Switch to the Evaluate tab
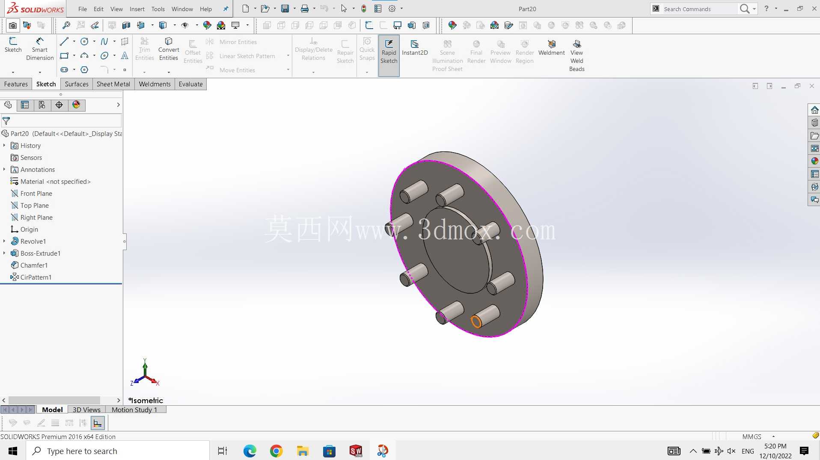Image resolution: width=820 pixels, height=460 pixels. [191, 84]
